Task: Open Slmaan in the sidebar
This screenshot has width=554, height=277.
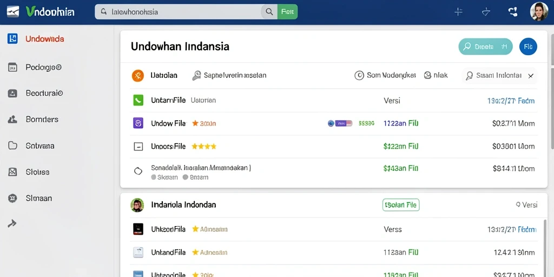Action: [39, 198]
